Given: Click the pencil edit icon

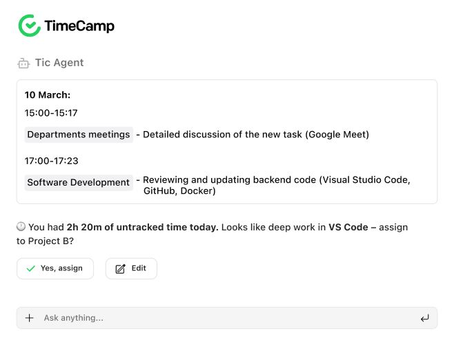Looking at the screenshot, I should pos(120,269).
